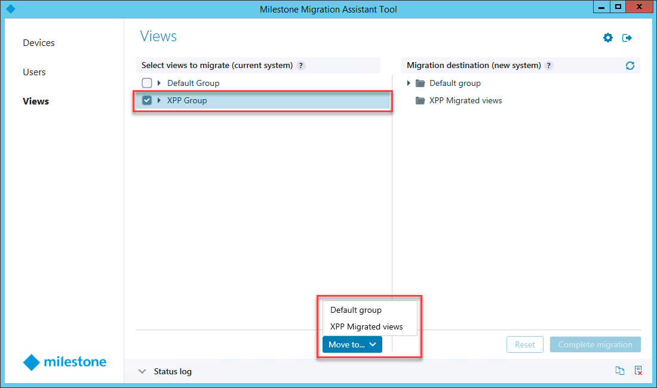Expand the Default Group source tree
The height and width of the screenshot is (388, 657).
(x=159, y=83)
